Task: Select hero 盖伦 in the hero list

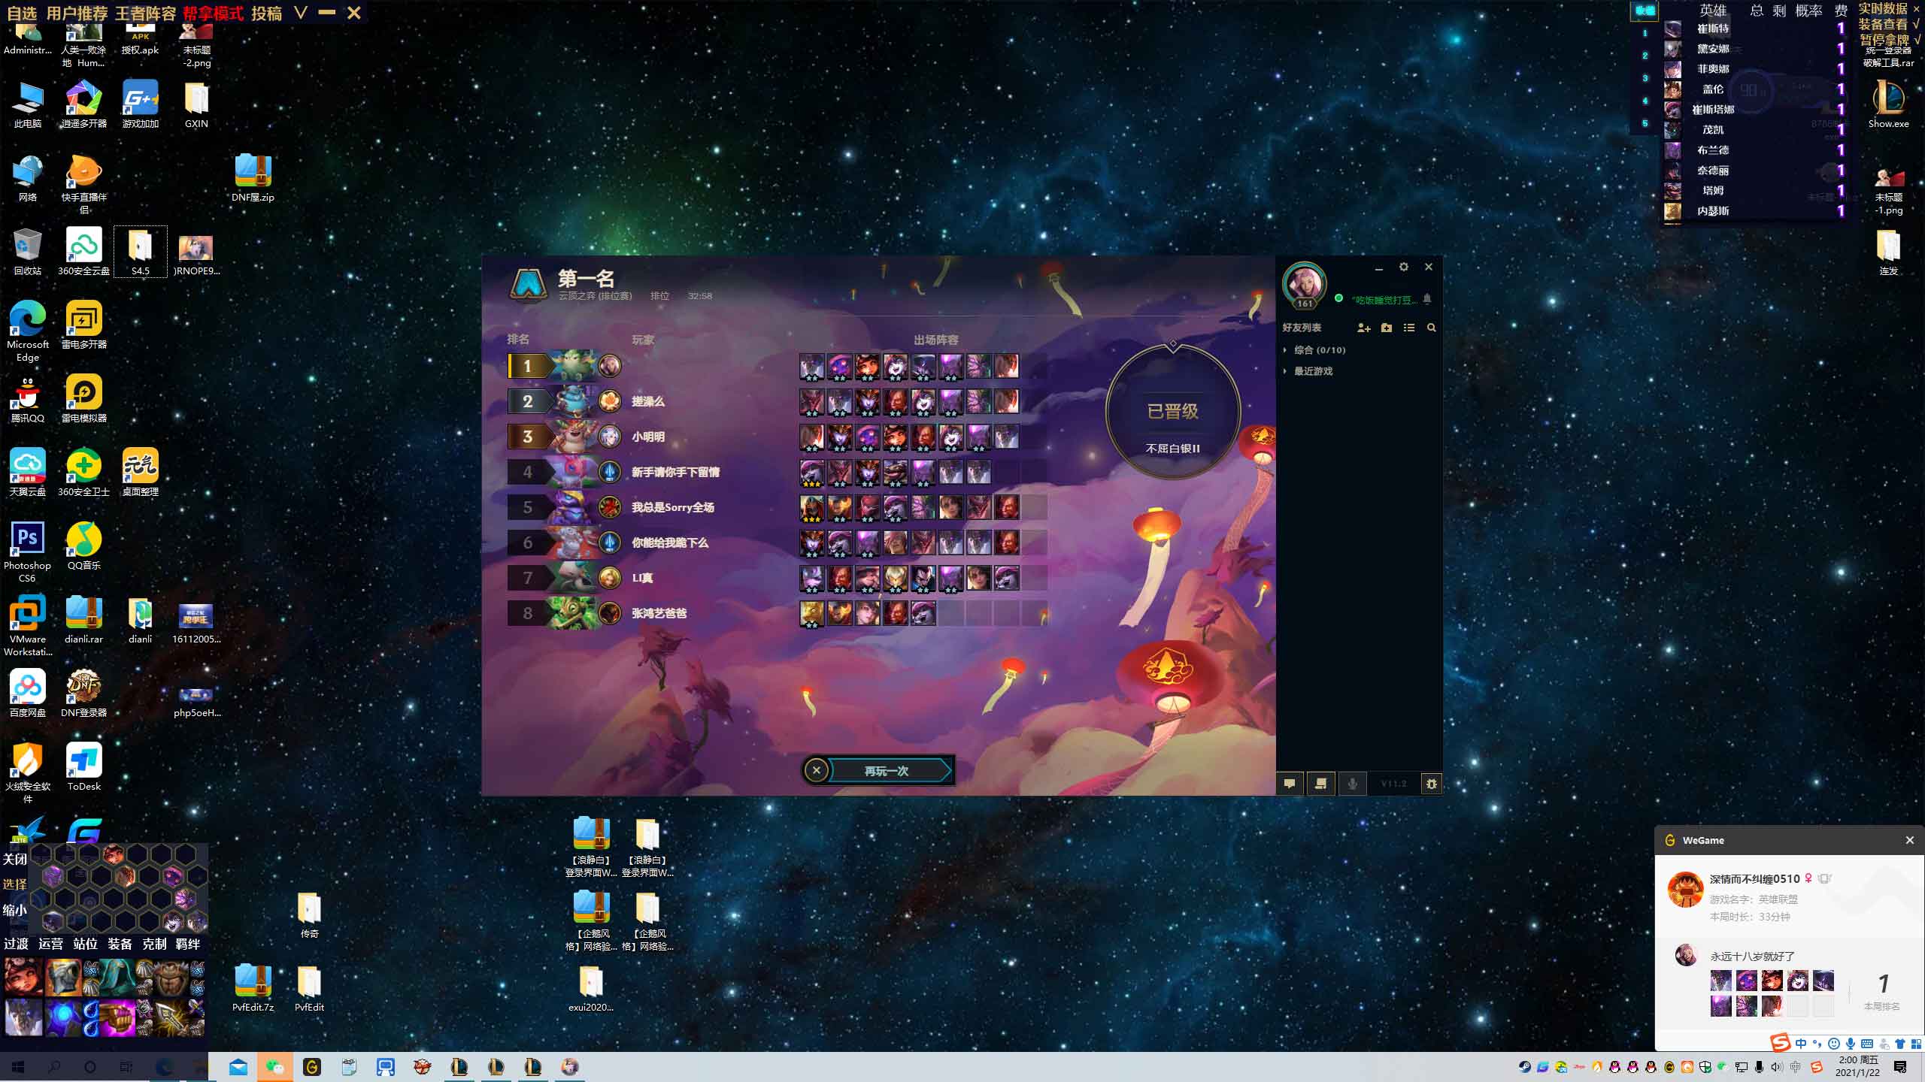Action: 1713,89
